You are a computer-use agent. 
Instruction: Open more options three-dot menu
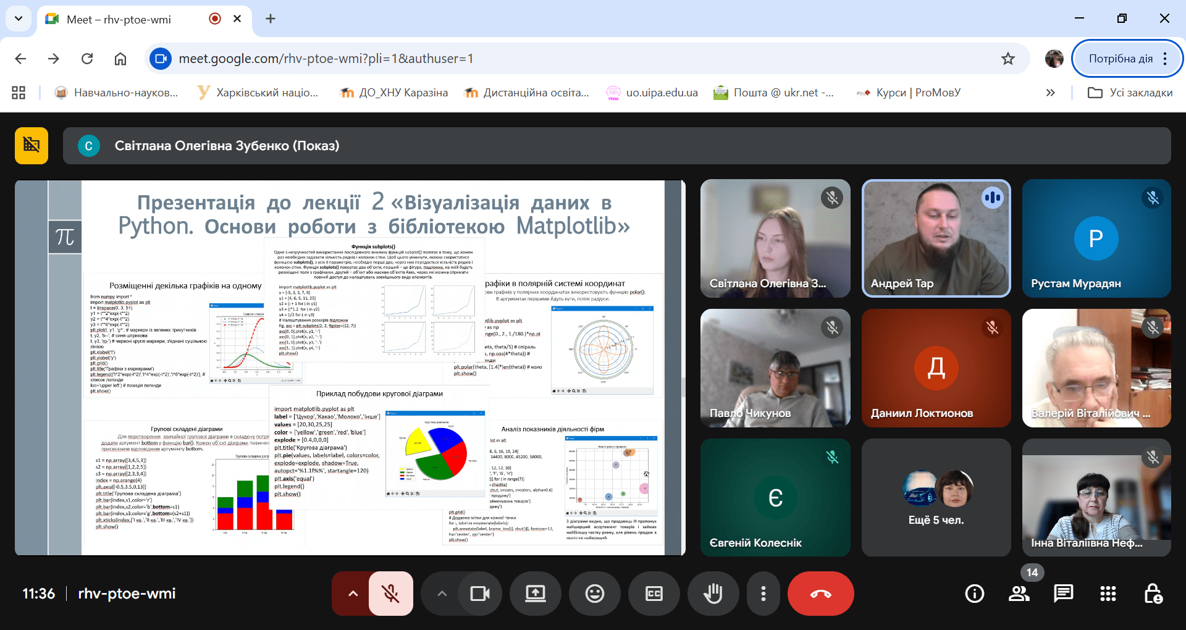pyautogui.click(x=763, y=594)
